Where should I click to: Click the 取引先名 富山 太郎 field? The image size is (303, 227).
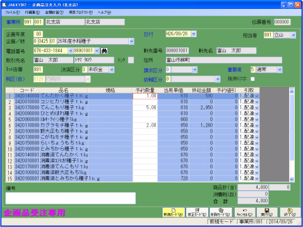[x=53, y=60]
